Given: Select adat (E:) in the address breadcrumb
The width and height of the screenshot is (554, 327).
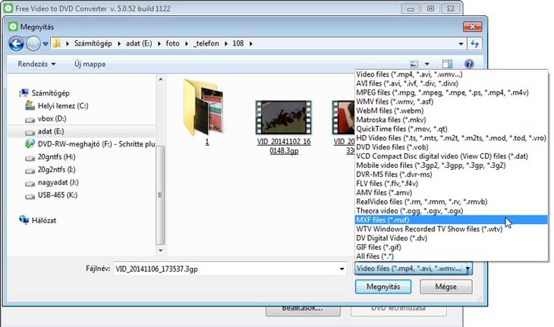Looking at the screenshot, I should (x=139, y=43).
